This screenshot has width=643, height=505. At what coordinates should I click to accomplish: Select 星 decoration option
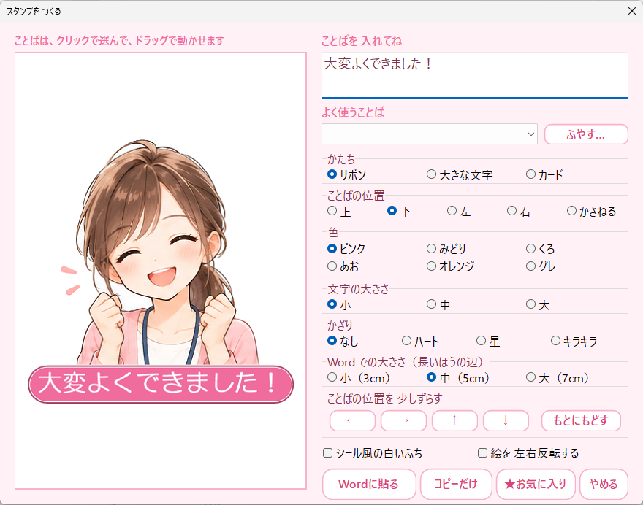point(488,342)
